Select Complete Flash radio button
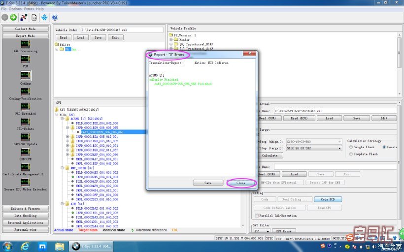Screen dimensions: 404x252 351,154
